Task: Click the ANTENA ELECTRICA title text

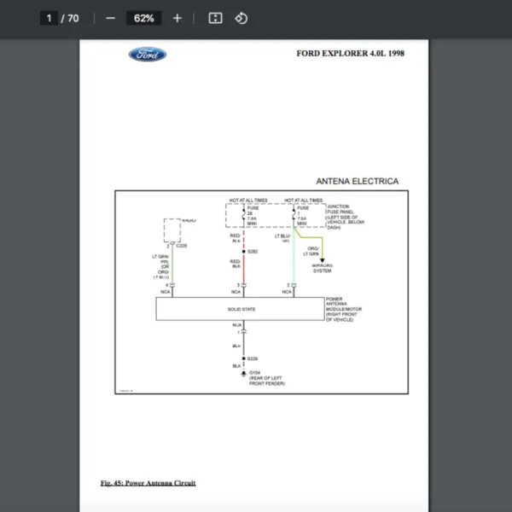Action: click(x=357, y=181)
